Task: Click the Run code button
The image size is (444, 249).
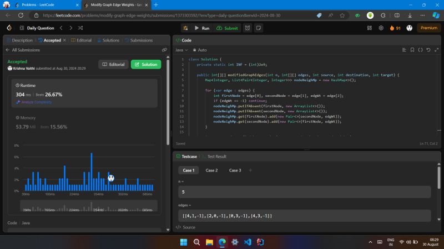Action: coord(201,28)
